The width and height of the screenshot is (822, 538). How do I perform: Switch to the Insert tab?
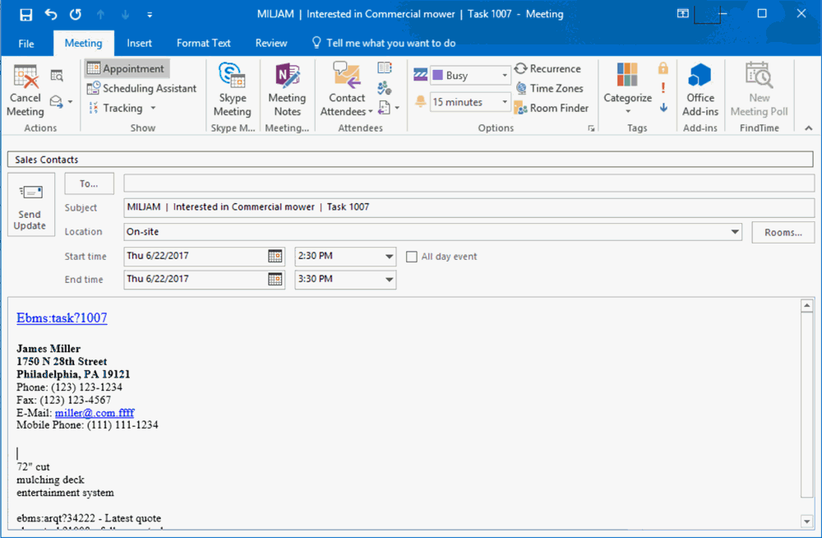(139, 43)
